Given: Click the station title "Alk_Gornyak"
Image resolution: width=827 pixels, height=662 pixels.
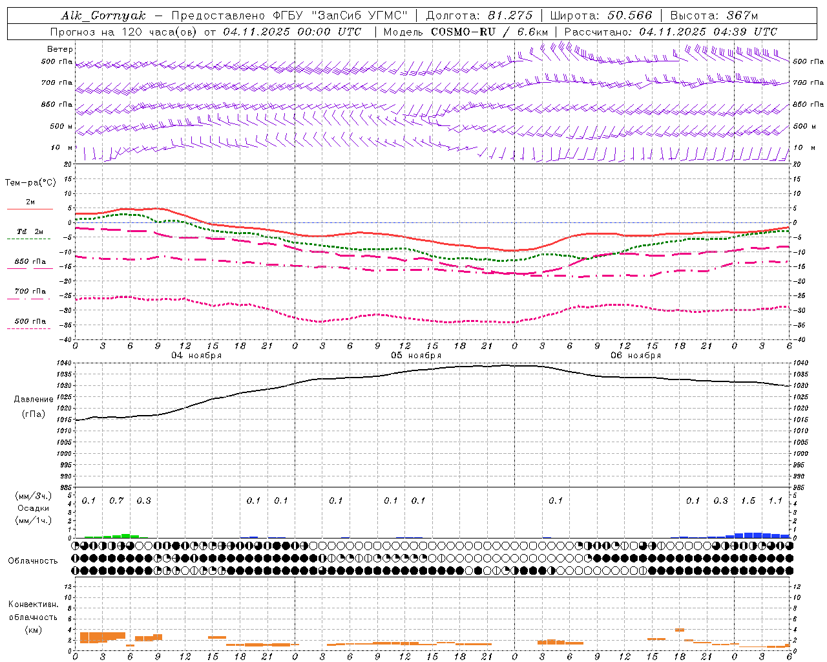Looking at the screenshot, I should [x=103, y=16].
